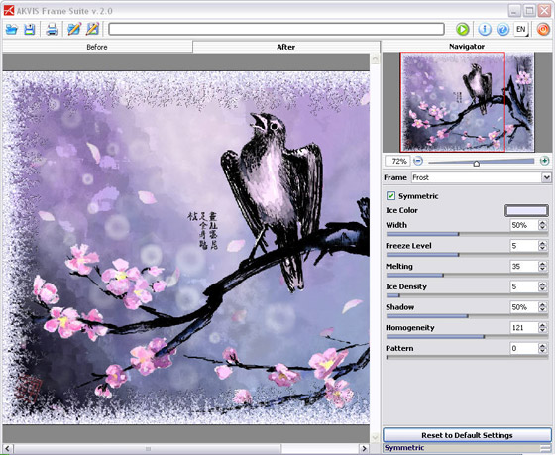Change language with the EN dropdown button
Screen dimensions: 555x455
[x=521, y=29]
